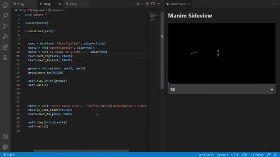This screenshot has height=157, width=280.
Task: Click Ln 11, Col 35 status item
Action: pos(206,155)
